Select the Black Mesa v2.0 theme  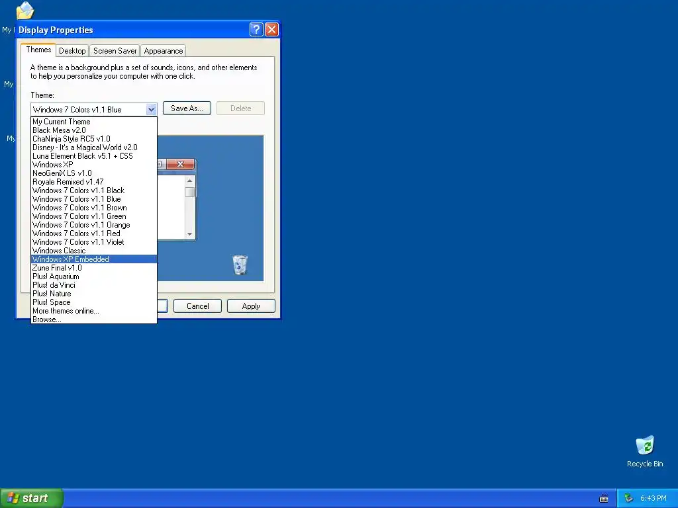pyautogui.click(x=94, y=130)
